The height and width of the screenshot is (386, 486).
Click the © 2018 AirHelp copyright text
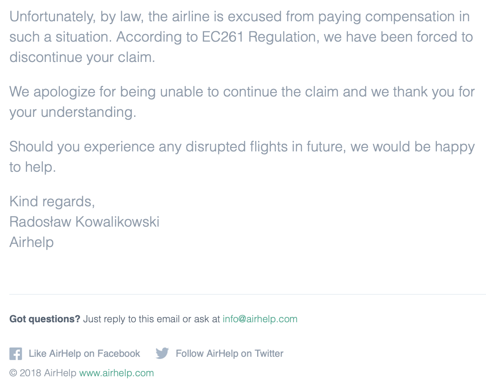(x=43, y=373)
